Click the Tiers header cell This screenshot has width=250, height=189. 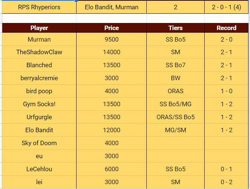click(x=175, y=28)
